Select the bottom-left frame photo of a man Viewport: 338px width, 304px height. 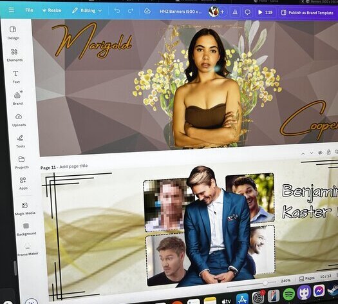pos(166,260)
